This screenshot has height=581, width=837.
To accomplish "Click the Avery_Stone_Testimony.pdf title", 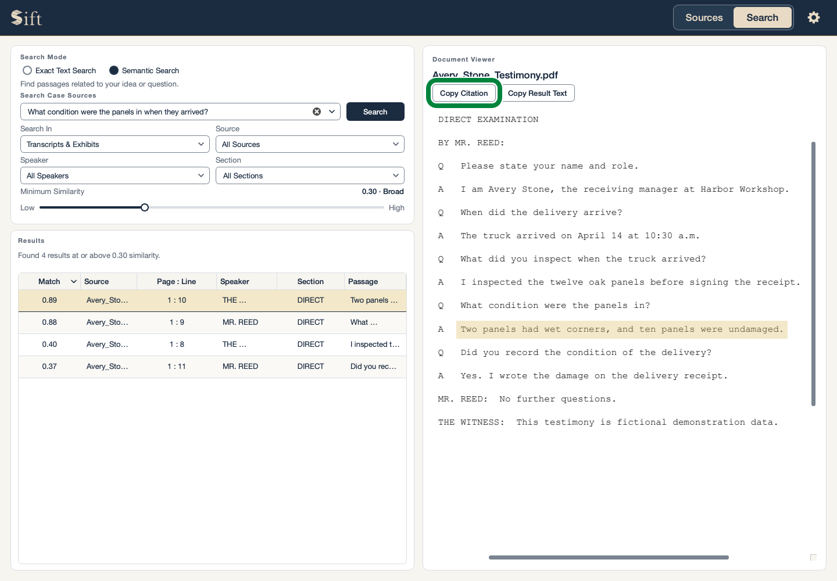I will coord(495,75).
